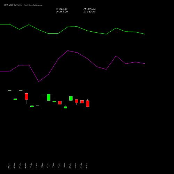
Task: Click the small green candlestick above the 10 date
Action: [x=32, y=106]
